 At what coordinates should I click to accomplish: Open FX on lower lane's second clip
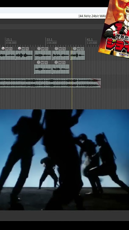click(64, 63)
